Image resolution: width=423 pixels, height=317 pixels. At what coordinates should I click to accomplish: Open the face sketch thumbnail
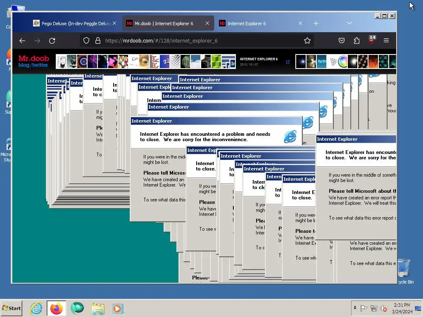[x=62, y=62]
